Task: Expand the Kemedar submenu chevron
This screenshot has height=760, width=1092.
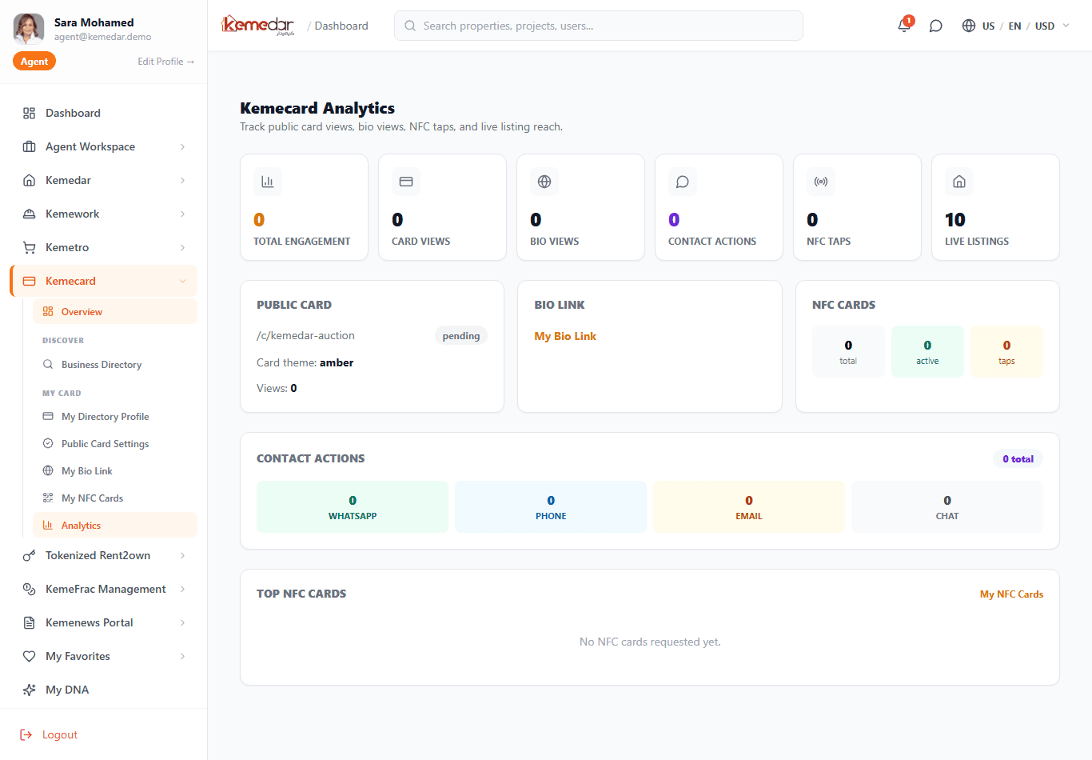Action: pyautogui.click(x=183, y=180)
